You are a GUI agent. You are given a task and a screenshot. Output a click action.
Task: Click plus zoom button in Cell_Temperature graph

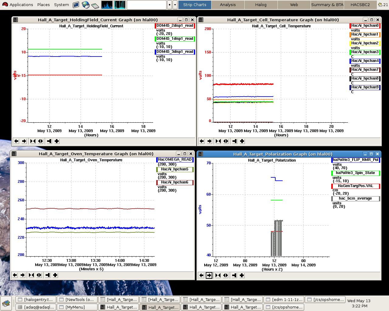click(x=242, y=141)
